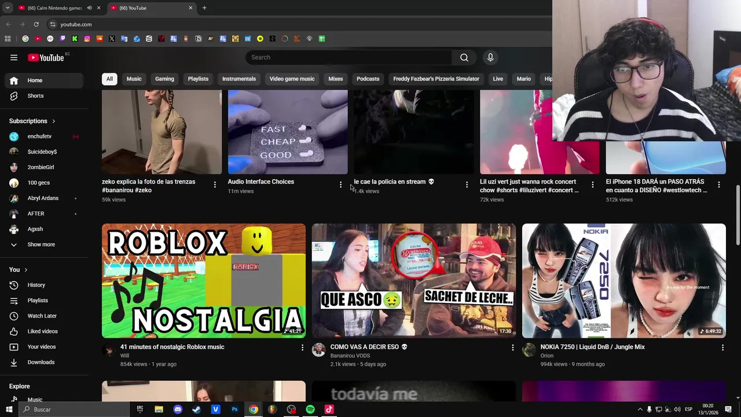Open Photoshop from the taskbar

click(234, 409)
